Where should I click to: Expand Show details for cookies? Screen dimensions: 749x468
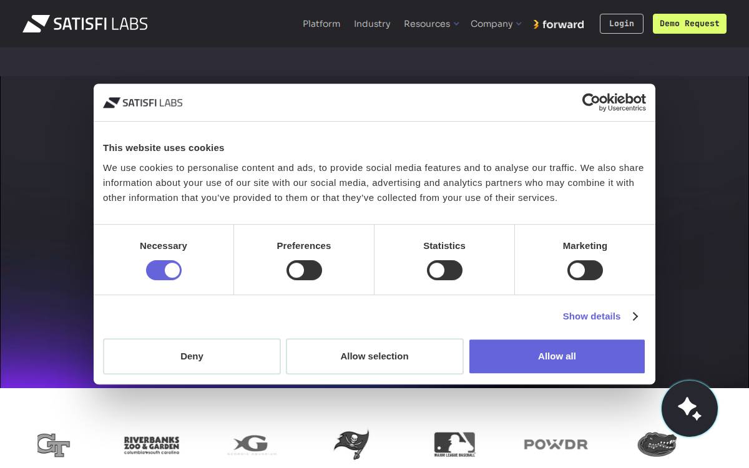[x=600, y=316]
